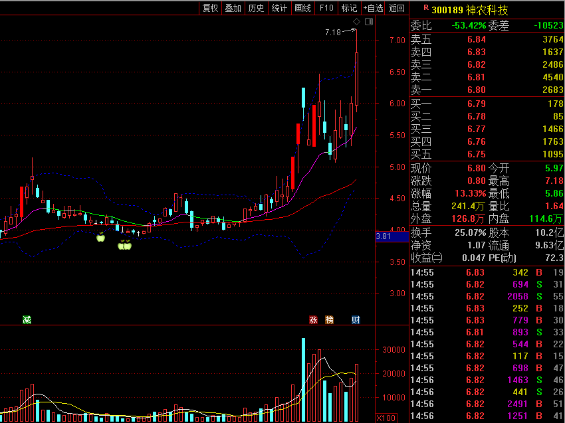
Task: Click the diamond icon above the chart
Action: point(356,22)
